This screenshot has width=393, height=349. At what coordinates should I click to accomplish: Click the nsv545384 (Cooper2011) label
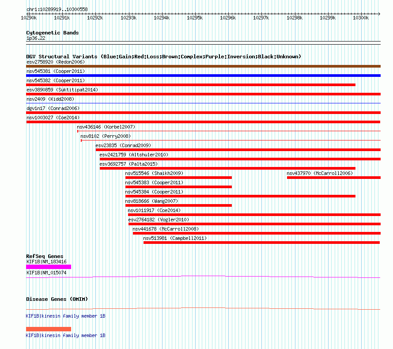(154, 192)
